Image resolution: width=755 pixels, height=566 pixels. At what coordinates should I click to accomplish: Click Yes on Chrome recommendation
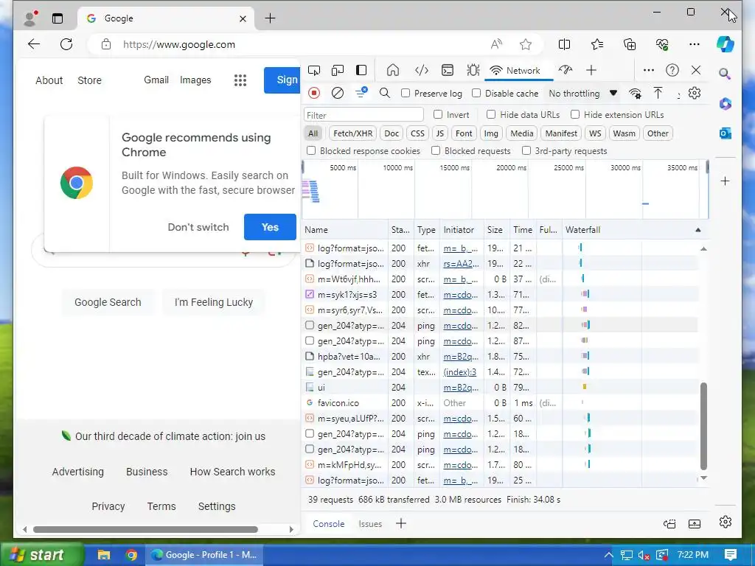click(x=270, y=227)
